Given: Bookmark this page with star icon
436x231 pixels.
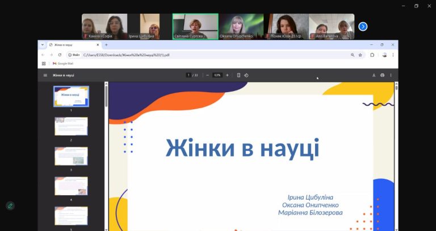Looking at the screenshot, I should click(360, 55).
